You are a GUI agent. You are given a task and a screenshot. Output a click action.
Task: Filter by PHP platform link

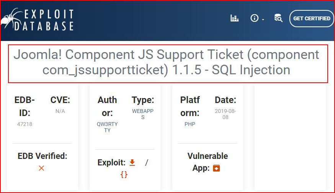(x=190, y=124)
